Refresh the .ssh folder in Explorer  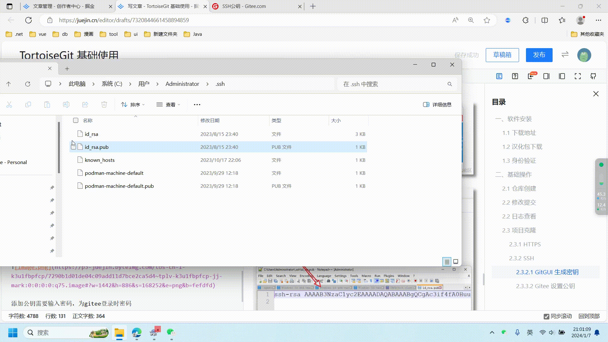(28, 84)
